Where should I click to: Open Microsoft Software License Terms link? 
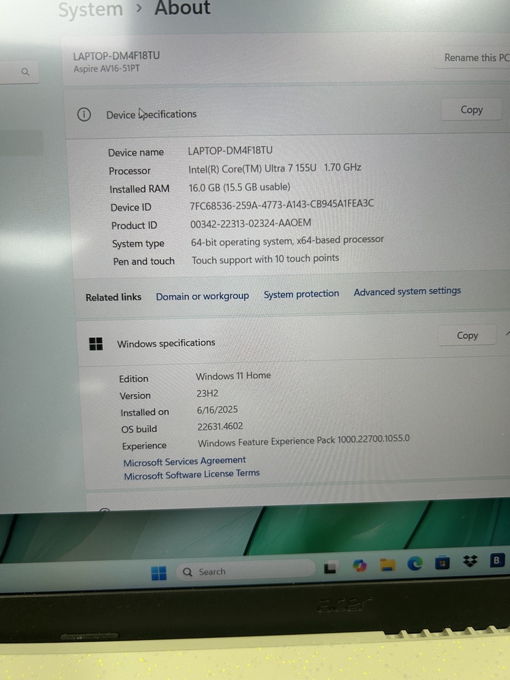[192, 475]
